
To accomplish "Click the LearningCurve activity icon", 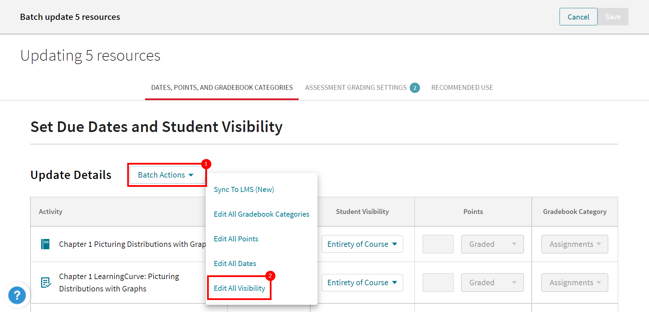I will point(45,282).
